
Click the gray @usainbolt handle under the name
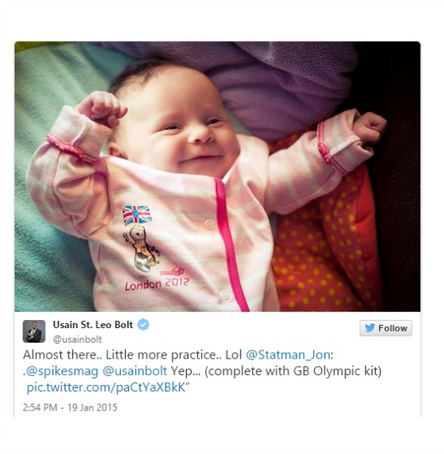click(77, 340)
